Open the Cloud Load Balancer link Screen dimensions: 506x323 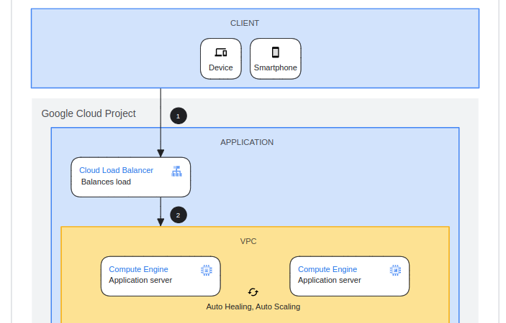pos(116,170)
